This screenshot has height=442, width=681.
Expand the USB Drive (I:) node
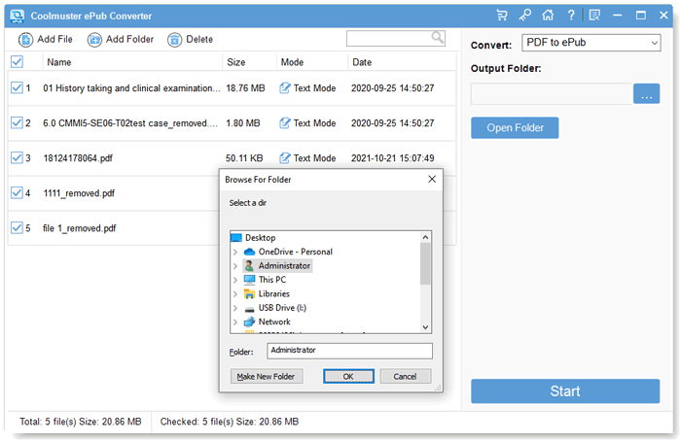(x=235, y=308)
